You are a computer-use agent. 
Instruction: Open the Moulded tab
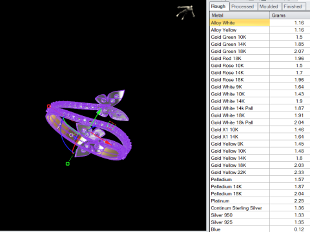point(269,6)
